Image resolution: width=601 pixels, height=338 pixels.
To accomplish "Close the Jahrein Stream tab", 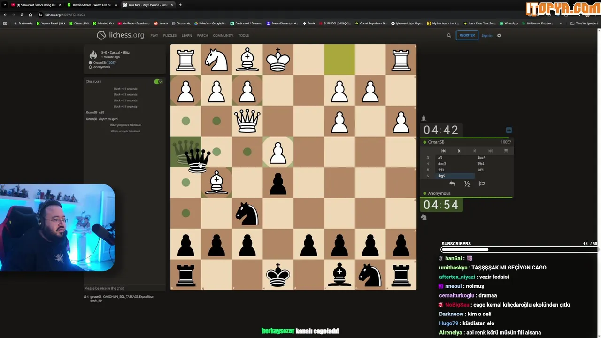I will (x=116, y=5).
